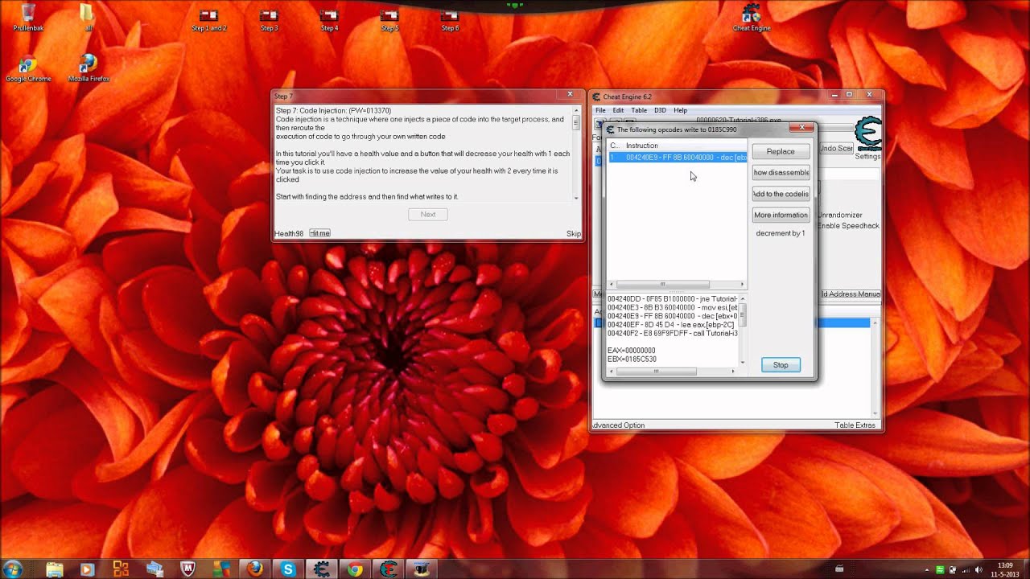This screenshot has width=1030, height=579.
Task: Switch to Chrome in the taskbar
Action: tap(355, 569)
